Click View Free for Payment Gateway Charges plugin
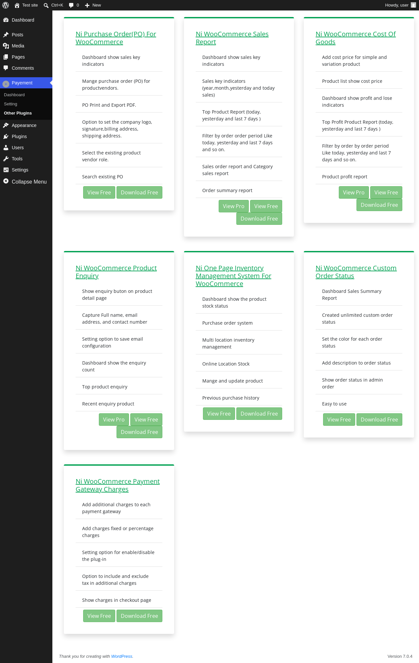The image size is (419, 663). [99, 616]
